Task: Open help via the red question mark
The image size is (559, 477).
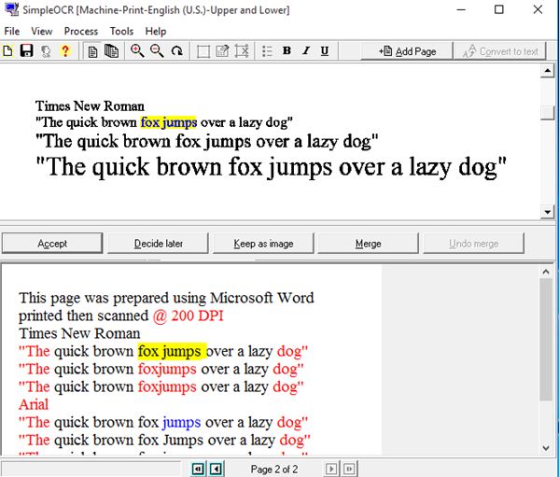Action: [65, 51]
